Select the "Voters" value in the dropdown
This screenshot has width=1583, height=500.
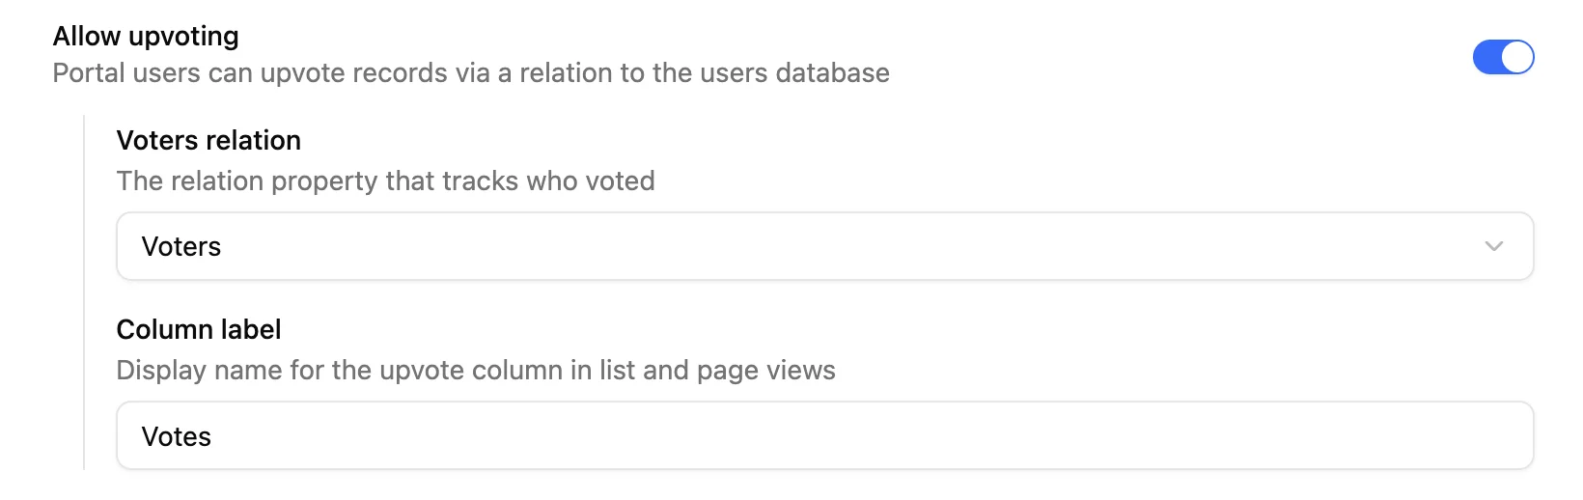[x=181, y=247]
